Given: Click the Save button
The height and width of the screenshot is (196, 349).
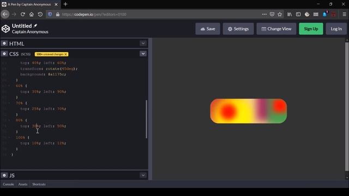Looking at the screenshot, I should [x=208, y=29].
